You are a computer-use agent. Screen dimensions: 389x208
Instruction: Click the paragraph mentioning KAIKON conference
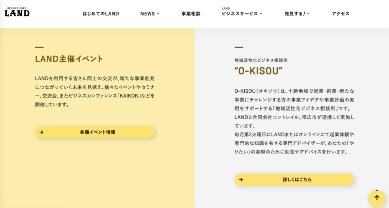tap(95, 92)
